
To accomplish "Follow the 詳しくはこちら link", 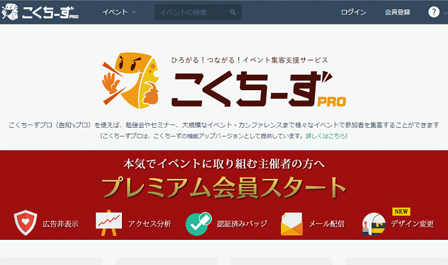I will (325, 136).
